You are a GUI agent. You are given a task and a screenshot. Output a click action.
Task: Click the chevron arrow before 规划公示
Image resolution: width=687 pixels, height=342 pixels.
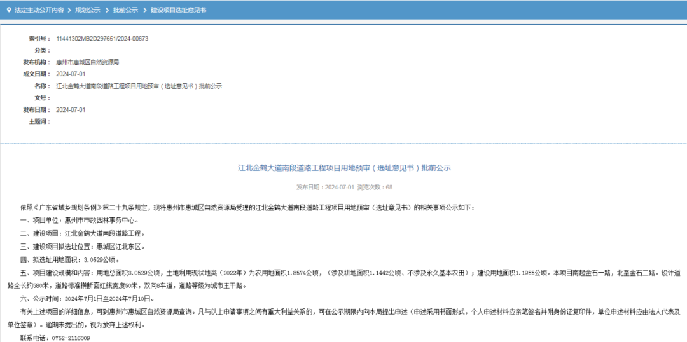click(x=69, y=11)
